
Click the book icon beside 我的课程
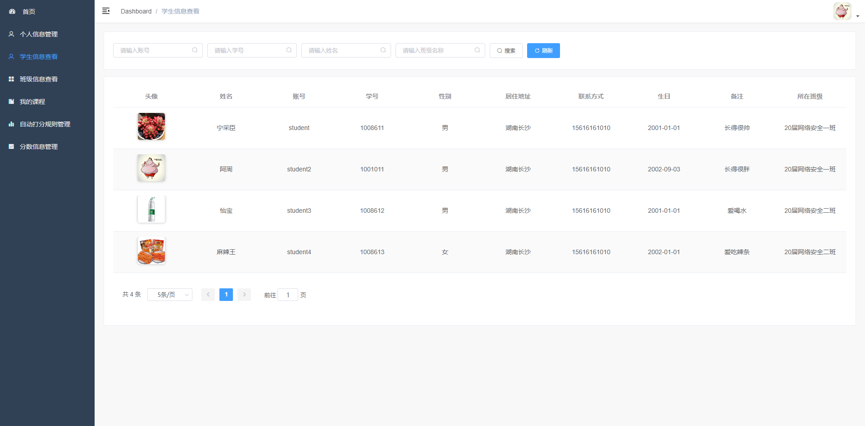11,102
